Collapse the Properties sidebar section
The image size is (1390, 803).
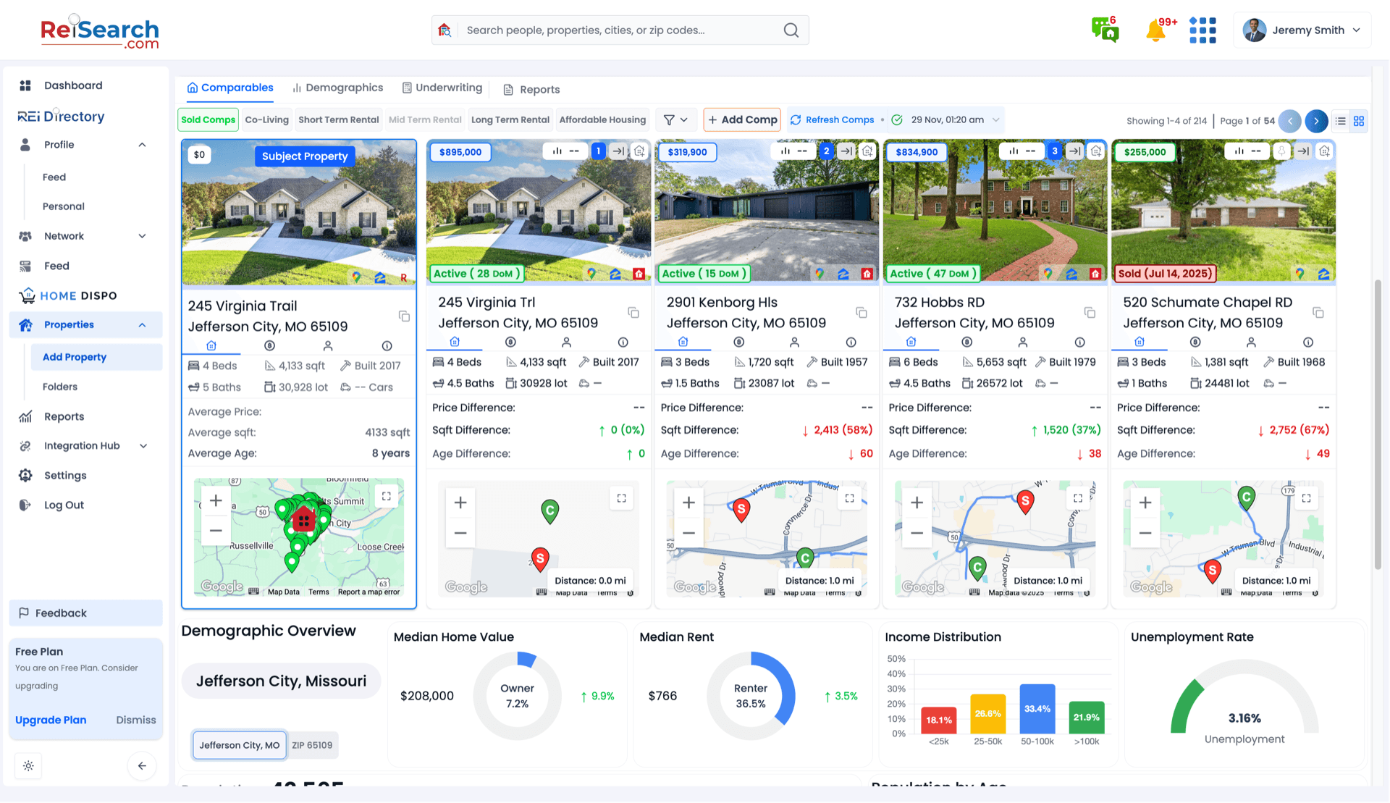142,325
